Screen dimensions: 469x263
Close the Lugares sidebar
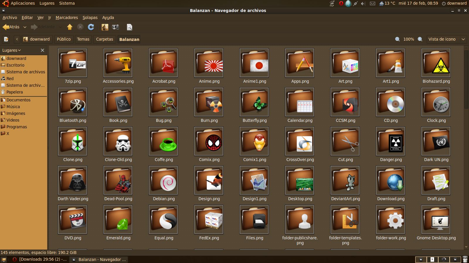coord(43,50)
